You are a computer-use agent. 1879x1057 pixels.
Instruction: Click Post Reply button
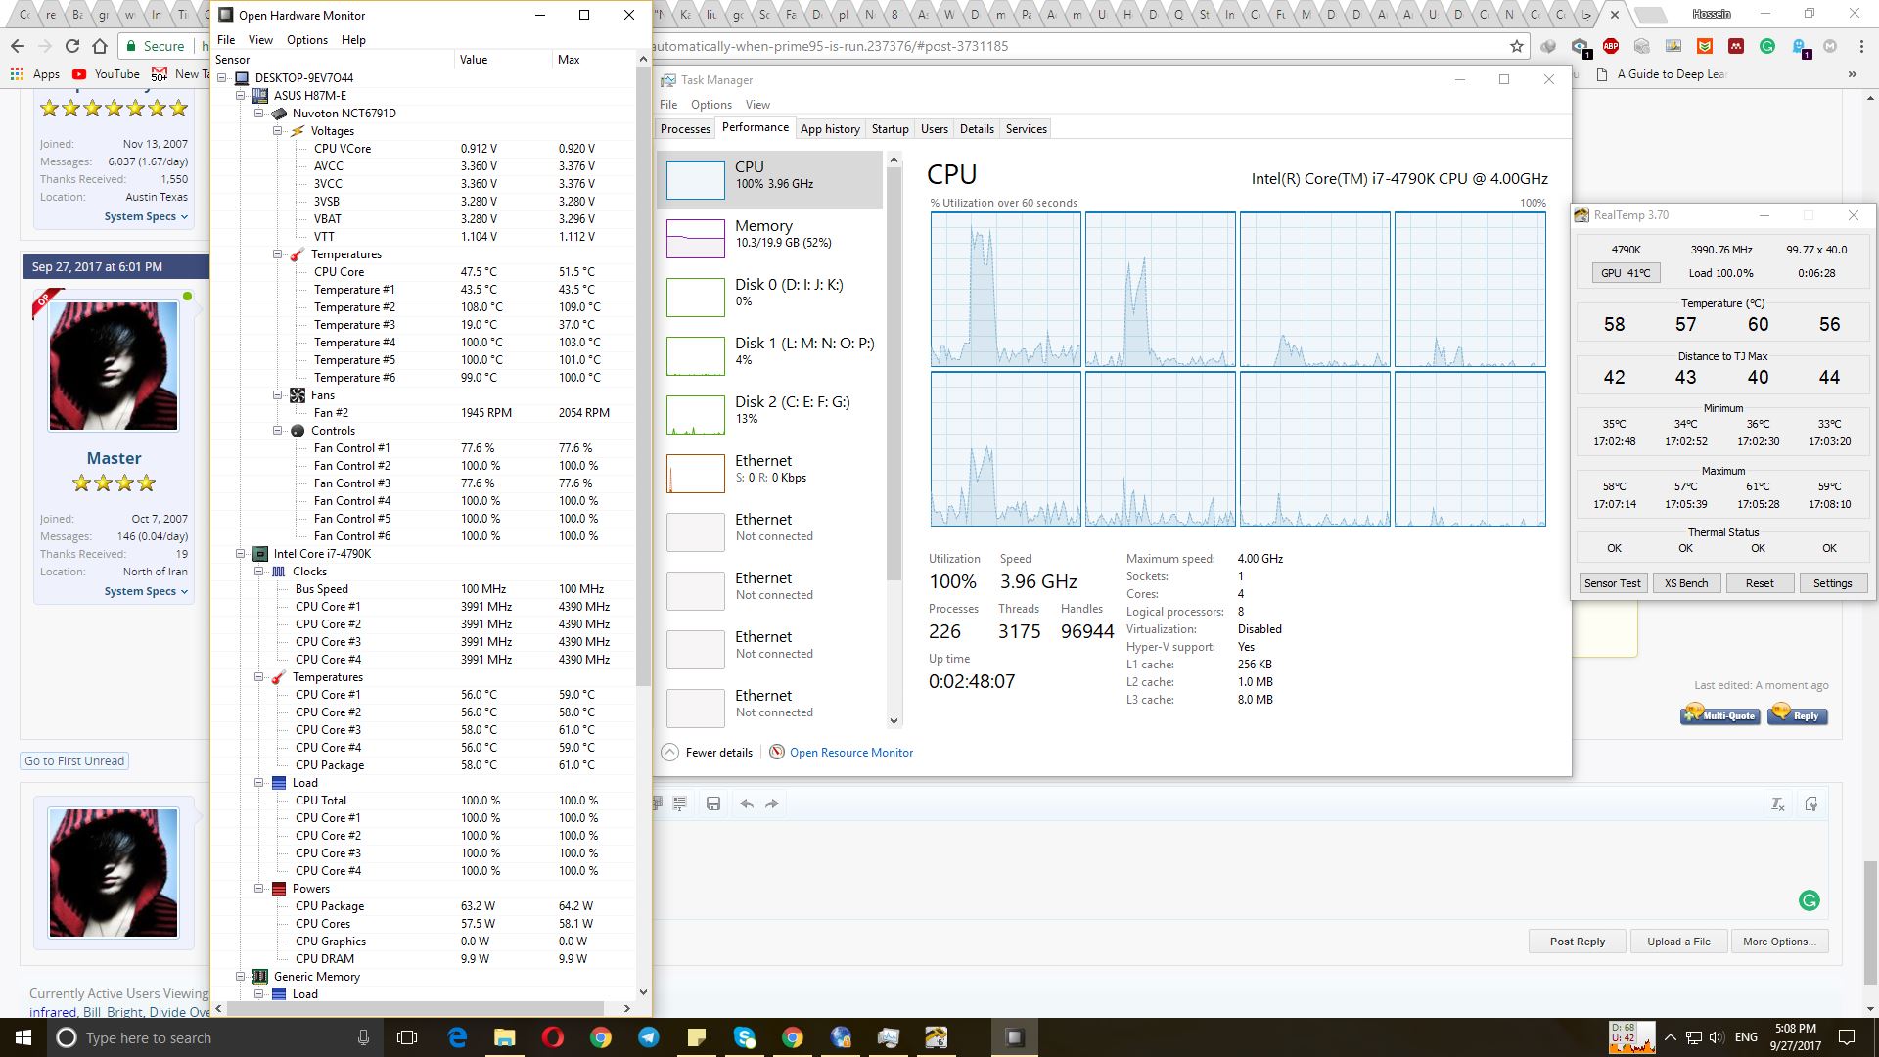[1577, 942]
